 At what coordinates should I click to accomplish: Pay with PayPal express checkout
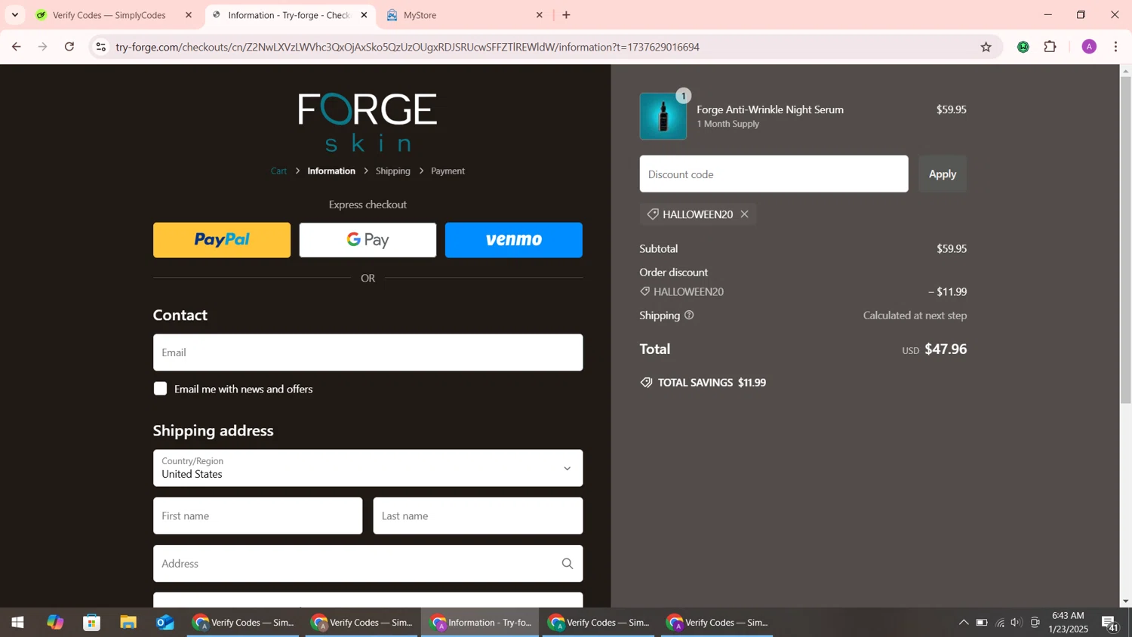tap(221, 240)
